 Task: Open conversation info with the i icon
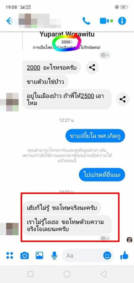pos(122,21)
